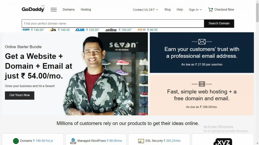Open the shopping cart icon
Image resolution: width=259 pixels, height=145 pixels.
coord(210,10)
